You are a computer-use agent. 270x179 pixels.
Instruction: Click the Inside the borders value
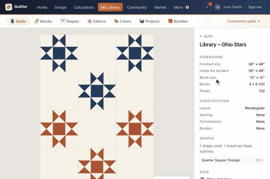click(x=256, y=71)
